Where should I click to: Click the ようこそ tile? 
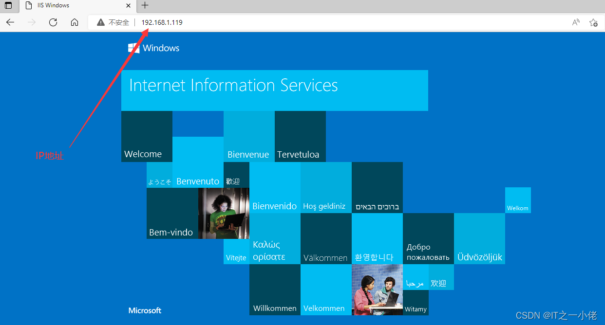(x=159, y=175)
